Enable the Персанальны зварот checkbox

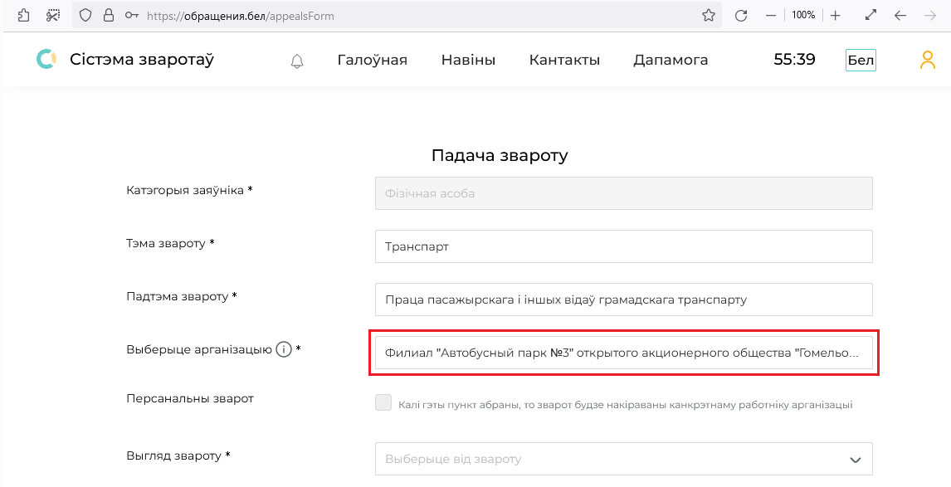tap(383, 402)
